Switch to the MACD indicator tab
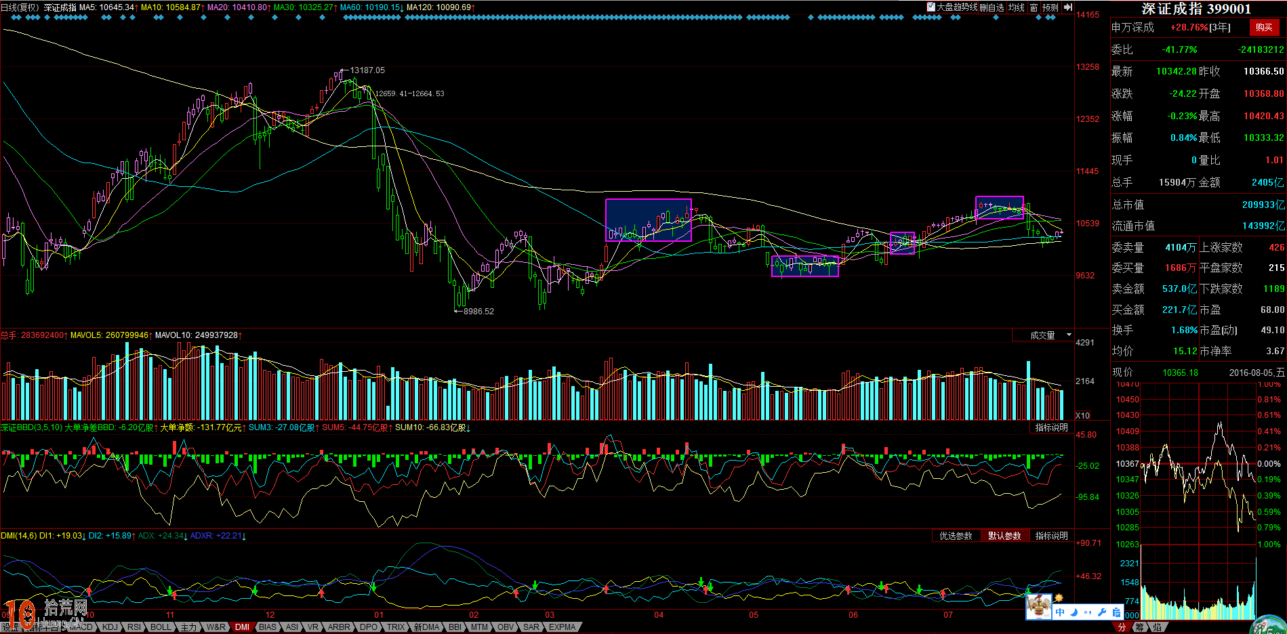The height and width of the screenshot is (634, 1287). tap(81, 627)
